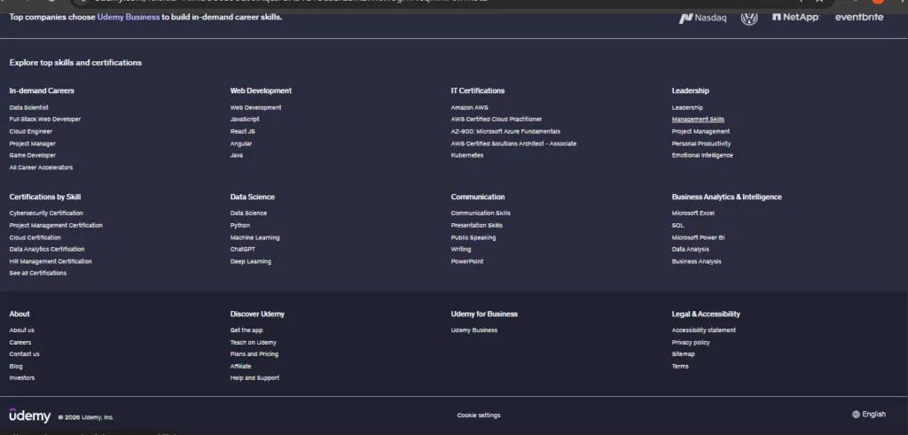Open the underlined Management Skills link
The height and width of the screenshot is (435, 908).
click(698, 120)
